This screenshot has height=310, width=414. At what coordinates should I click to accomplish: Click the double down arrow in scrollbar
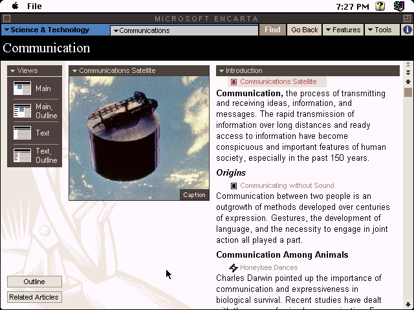[x=408, y=72]
